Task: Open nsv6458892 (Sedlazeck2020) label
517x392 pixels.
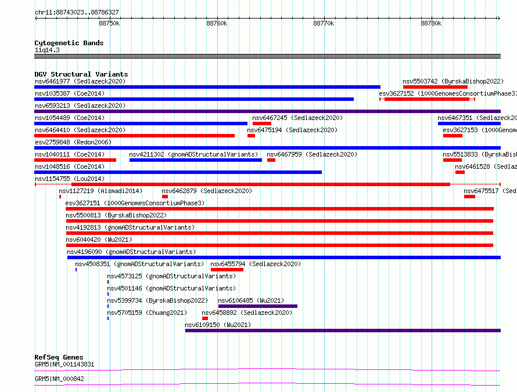Action: pos(247,313)
